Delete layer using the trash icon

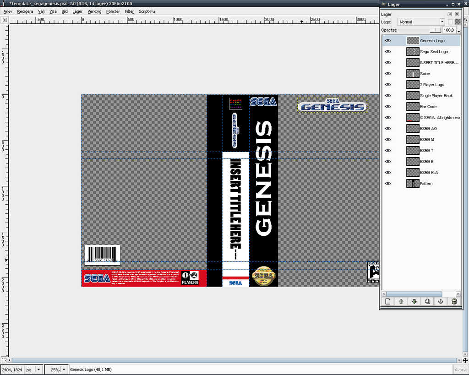(x=454, y=301)
